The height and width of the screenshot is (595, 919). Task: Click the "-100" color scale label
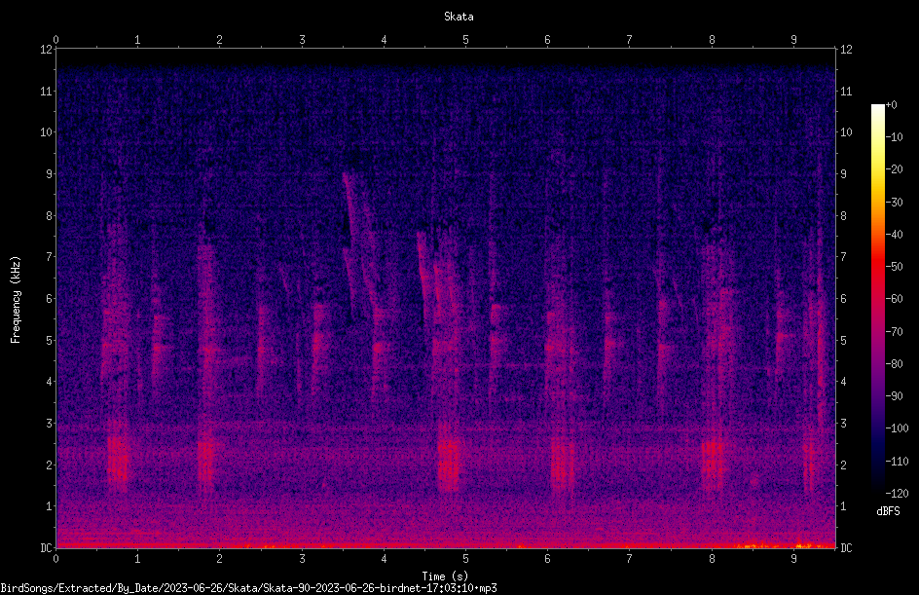(897, 428)
